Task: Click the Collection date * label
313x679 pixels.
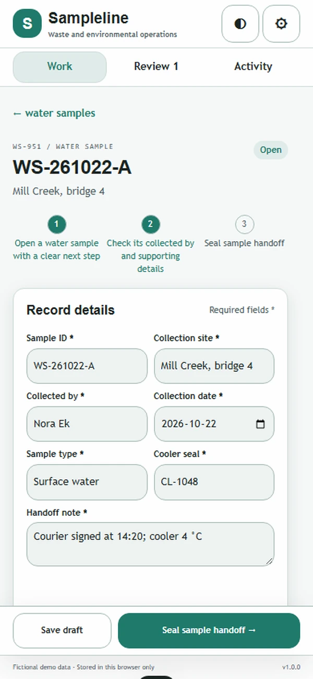Action: coord(188,396)
